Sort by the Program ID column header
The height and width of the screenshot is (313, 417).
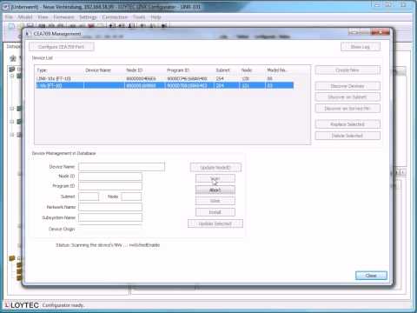(x=178, y=70)
